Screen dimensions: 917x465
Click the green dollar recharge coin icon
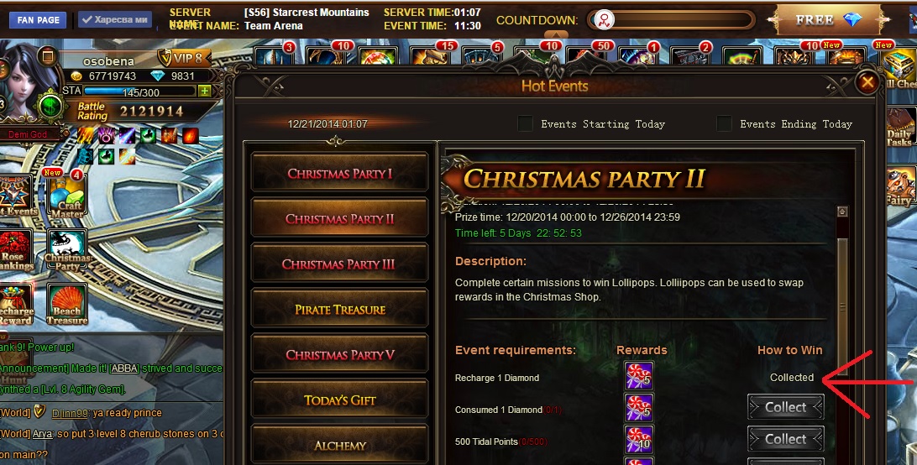(x=51, y=107)
